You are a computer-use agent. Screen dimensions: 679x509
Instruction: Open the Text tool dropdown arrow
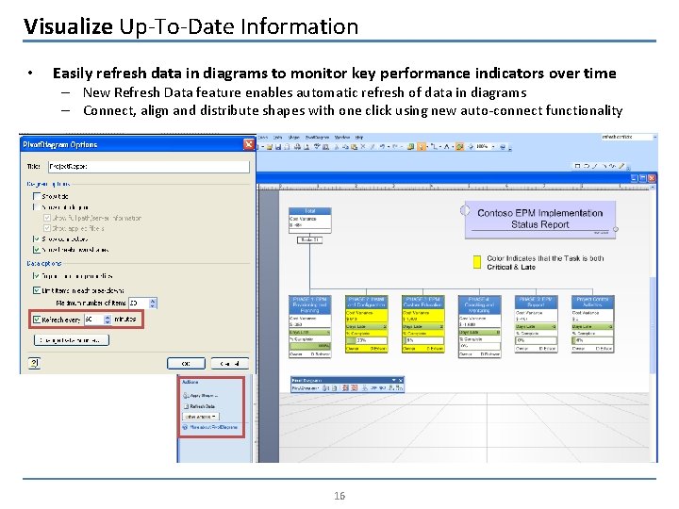453,147
